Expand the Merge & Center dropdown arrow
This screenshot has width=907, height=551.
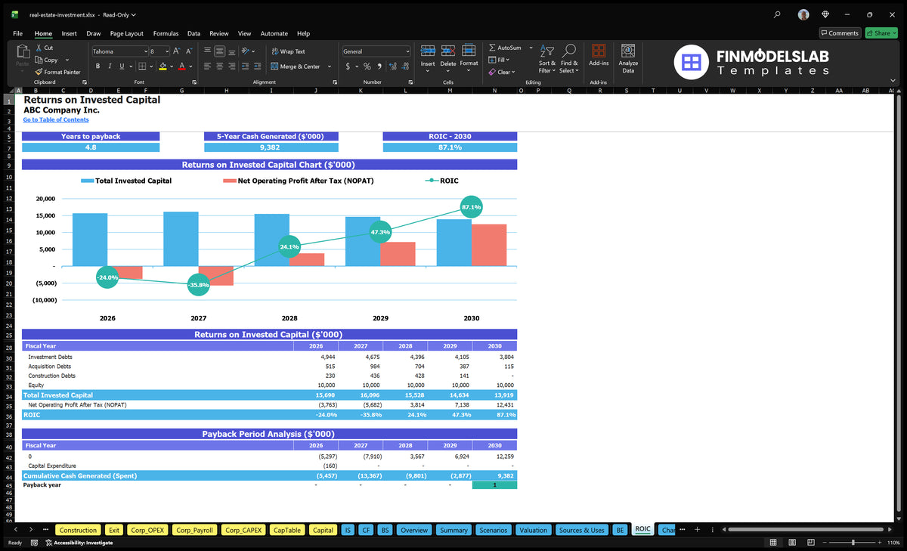click(x=330, y=67)
